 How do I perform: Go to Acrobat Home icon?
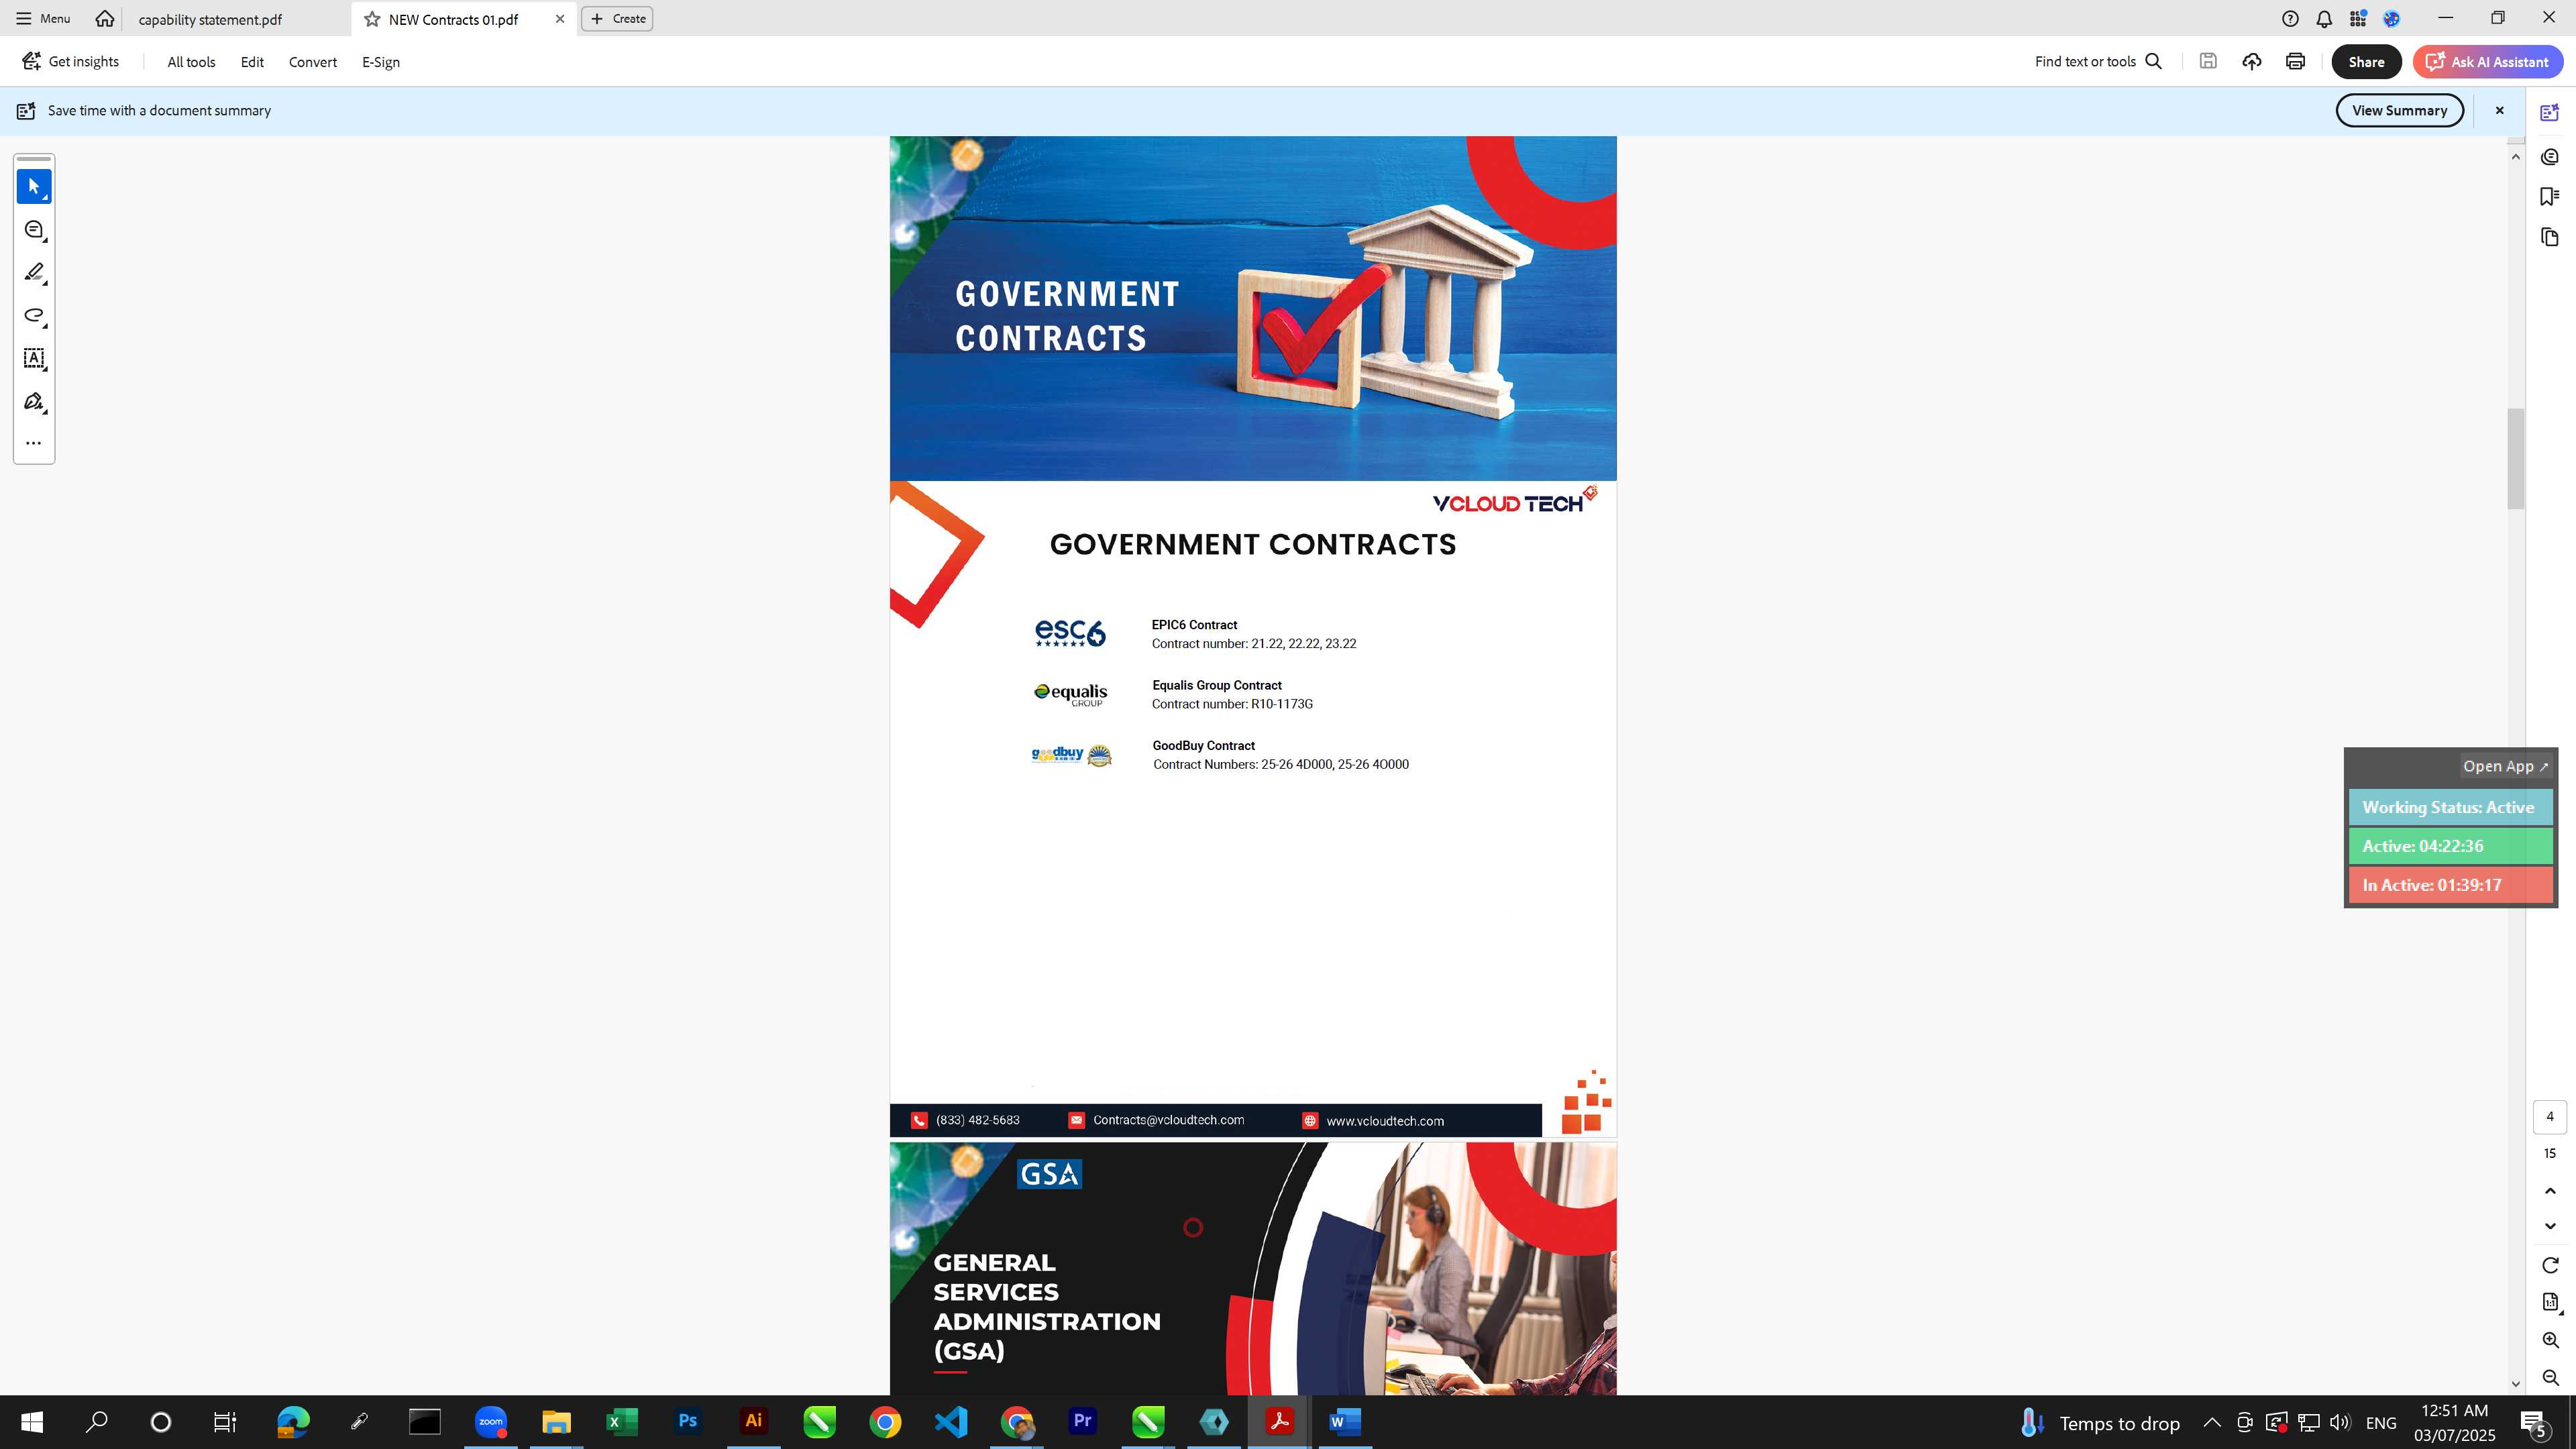pyautogui.click(x=104, y=18)
